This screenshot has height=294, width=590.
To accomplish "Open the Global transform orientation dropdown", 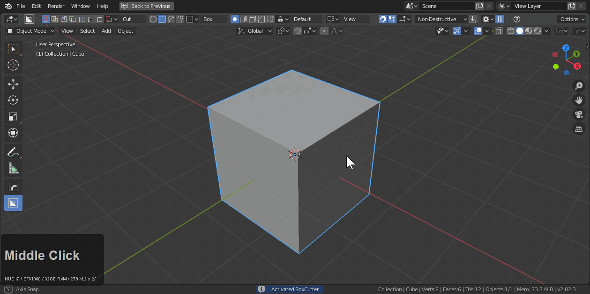I will (255, 30).
